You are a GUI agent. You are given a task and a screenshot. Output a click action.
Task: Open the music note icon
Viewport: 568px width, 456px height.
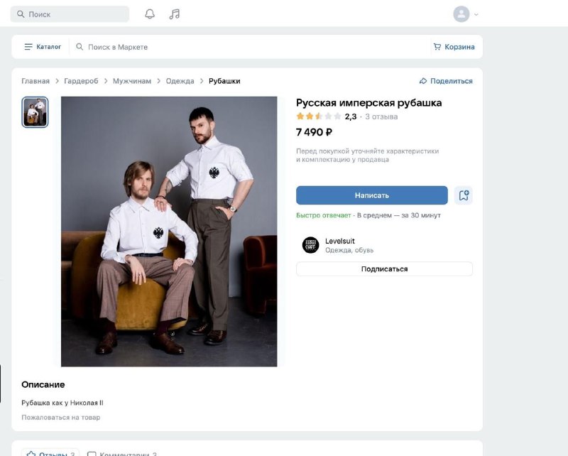point(174,14)
